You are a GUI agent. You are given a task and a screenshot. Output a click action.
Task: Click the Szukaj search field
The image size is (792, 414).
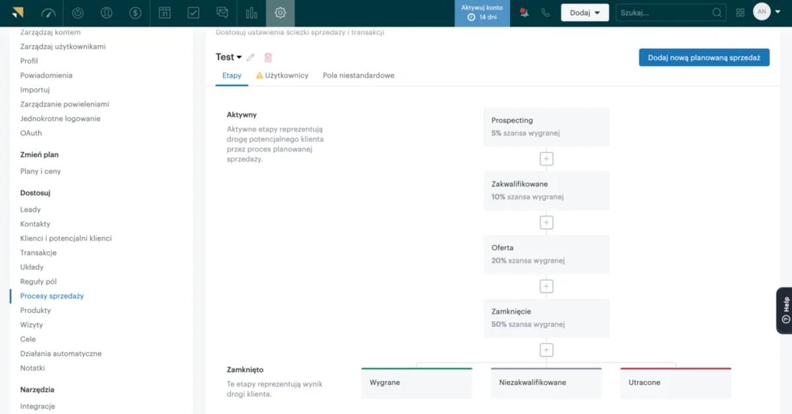click(671, 13)
